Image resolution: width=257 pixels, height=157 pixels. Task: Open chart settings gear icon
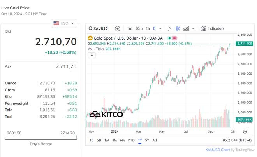point(245,132)
